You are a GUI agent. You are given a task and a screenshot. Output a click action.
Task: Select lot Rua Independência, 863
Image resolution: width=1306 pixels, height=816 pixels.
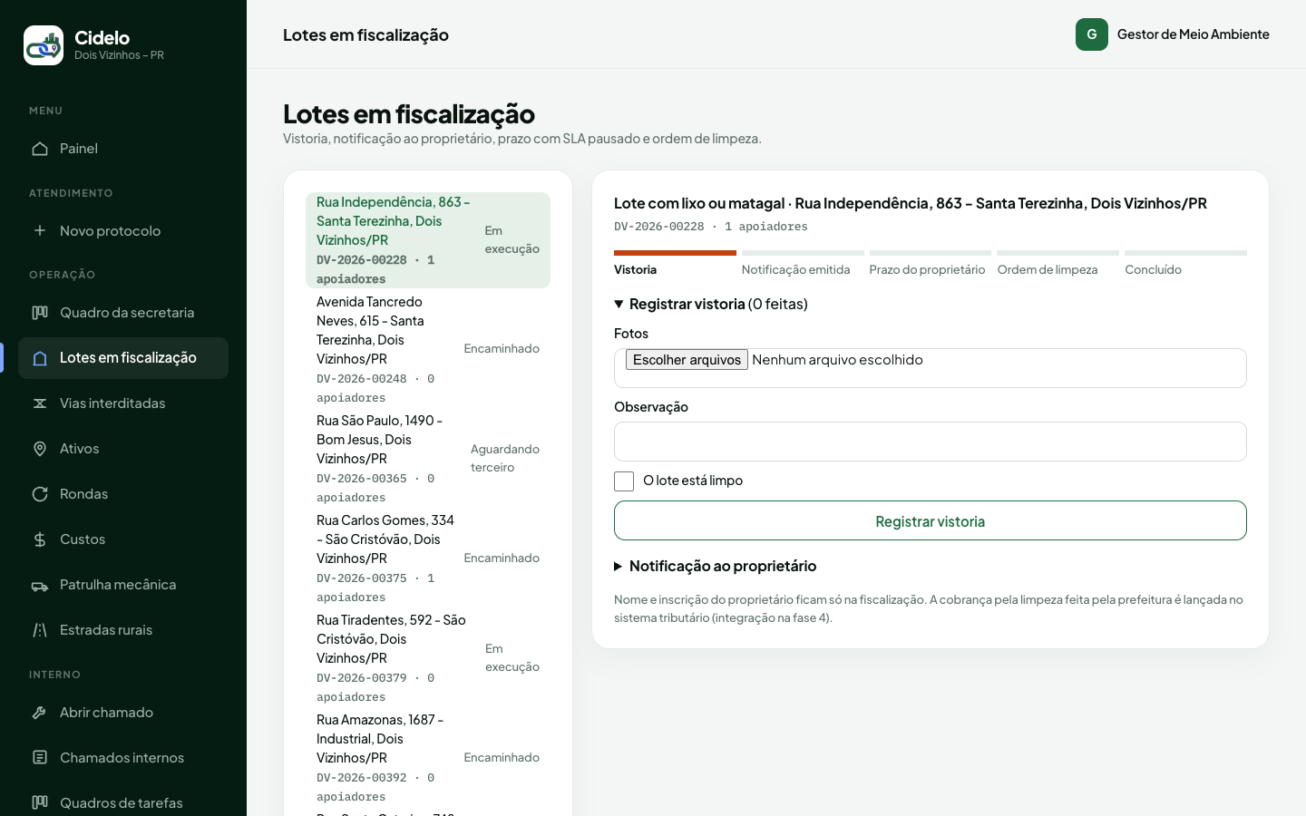(x=428, y=240)
